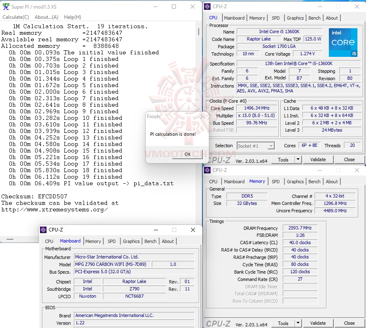Screen dimensions: 366x328
Task: Click the Loop 19 finished line
Action: click(x=65, y=177)
